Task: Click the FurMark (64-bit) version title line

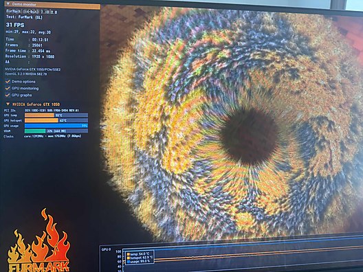Action: [32, 12]
